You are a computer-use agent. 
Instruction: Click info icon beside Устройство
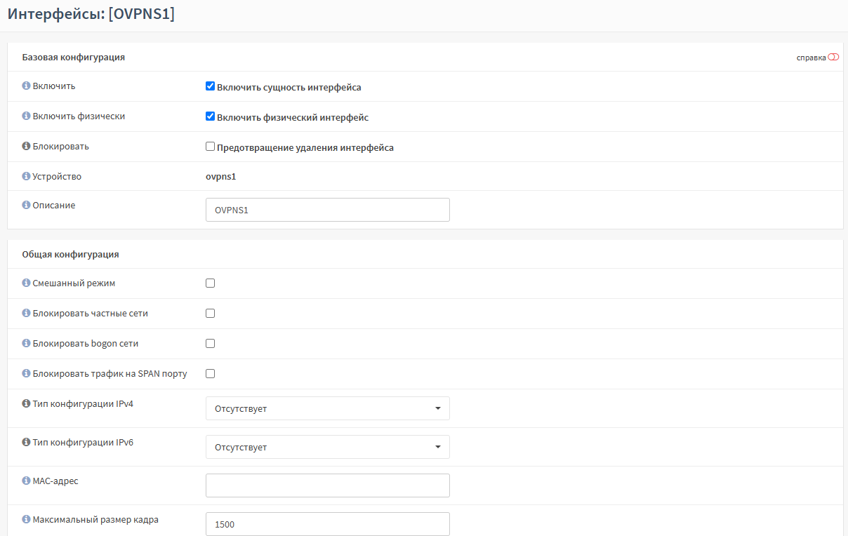coord(26,176)
